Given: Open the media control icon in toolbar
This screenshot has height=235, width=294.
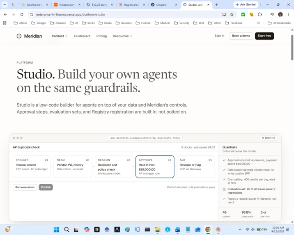Looking at the screenshot, I should 272,14.
